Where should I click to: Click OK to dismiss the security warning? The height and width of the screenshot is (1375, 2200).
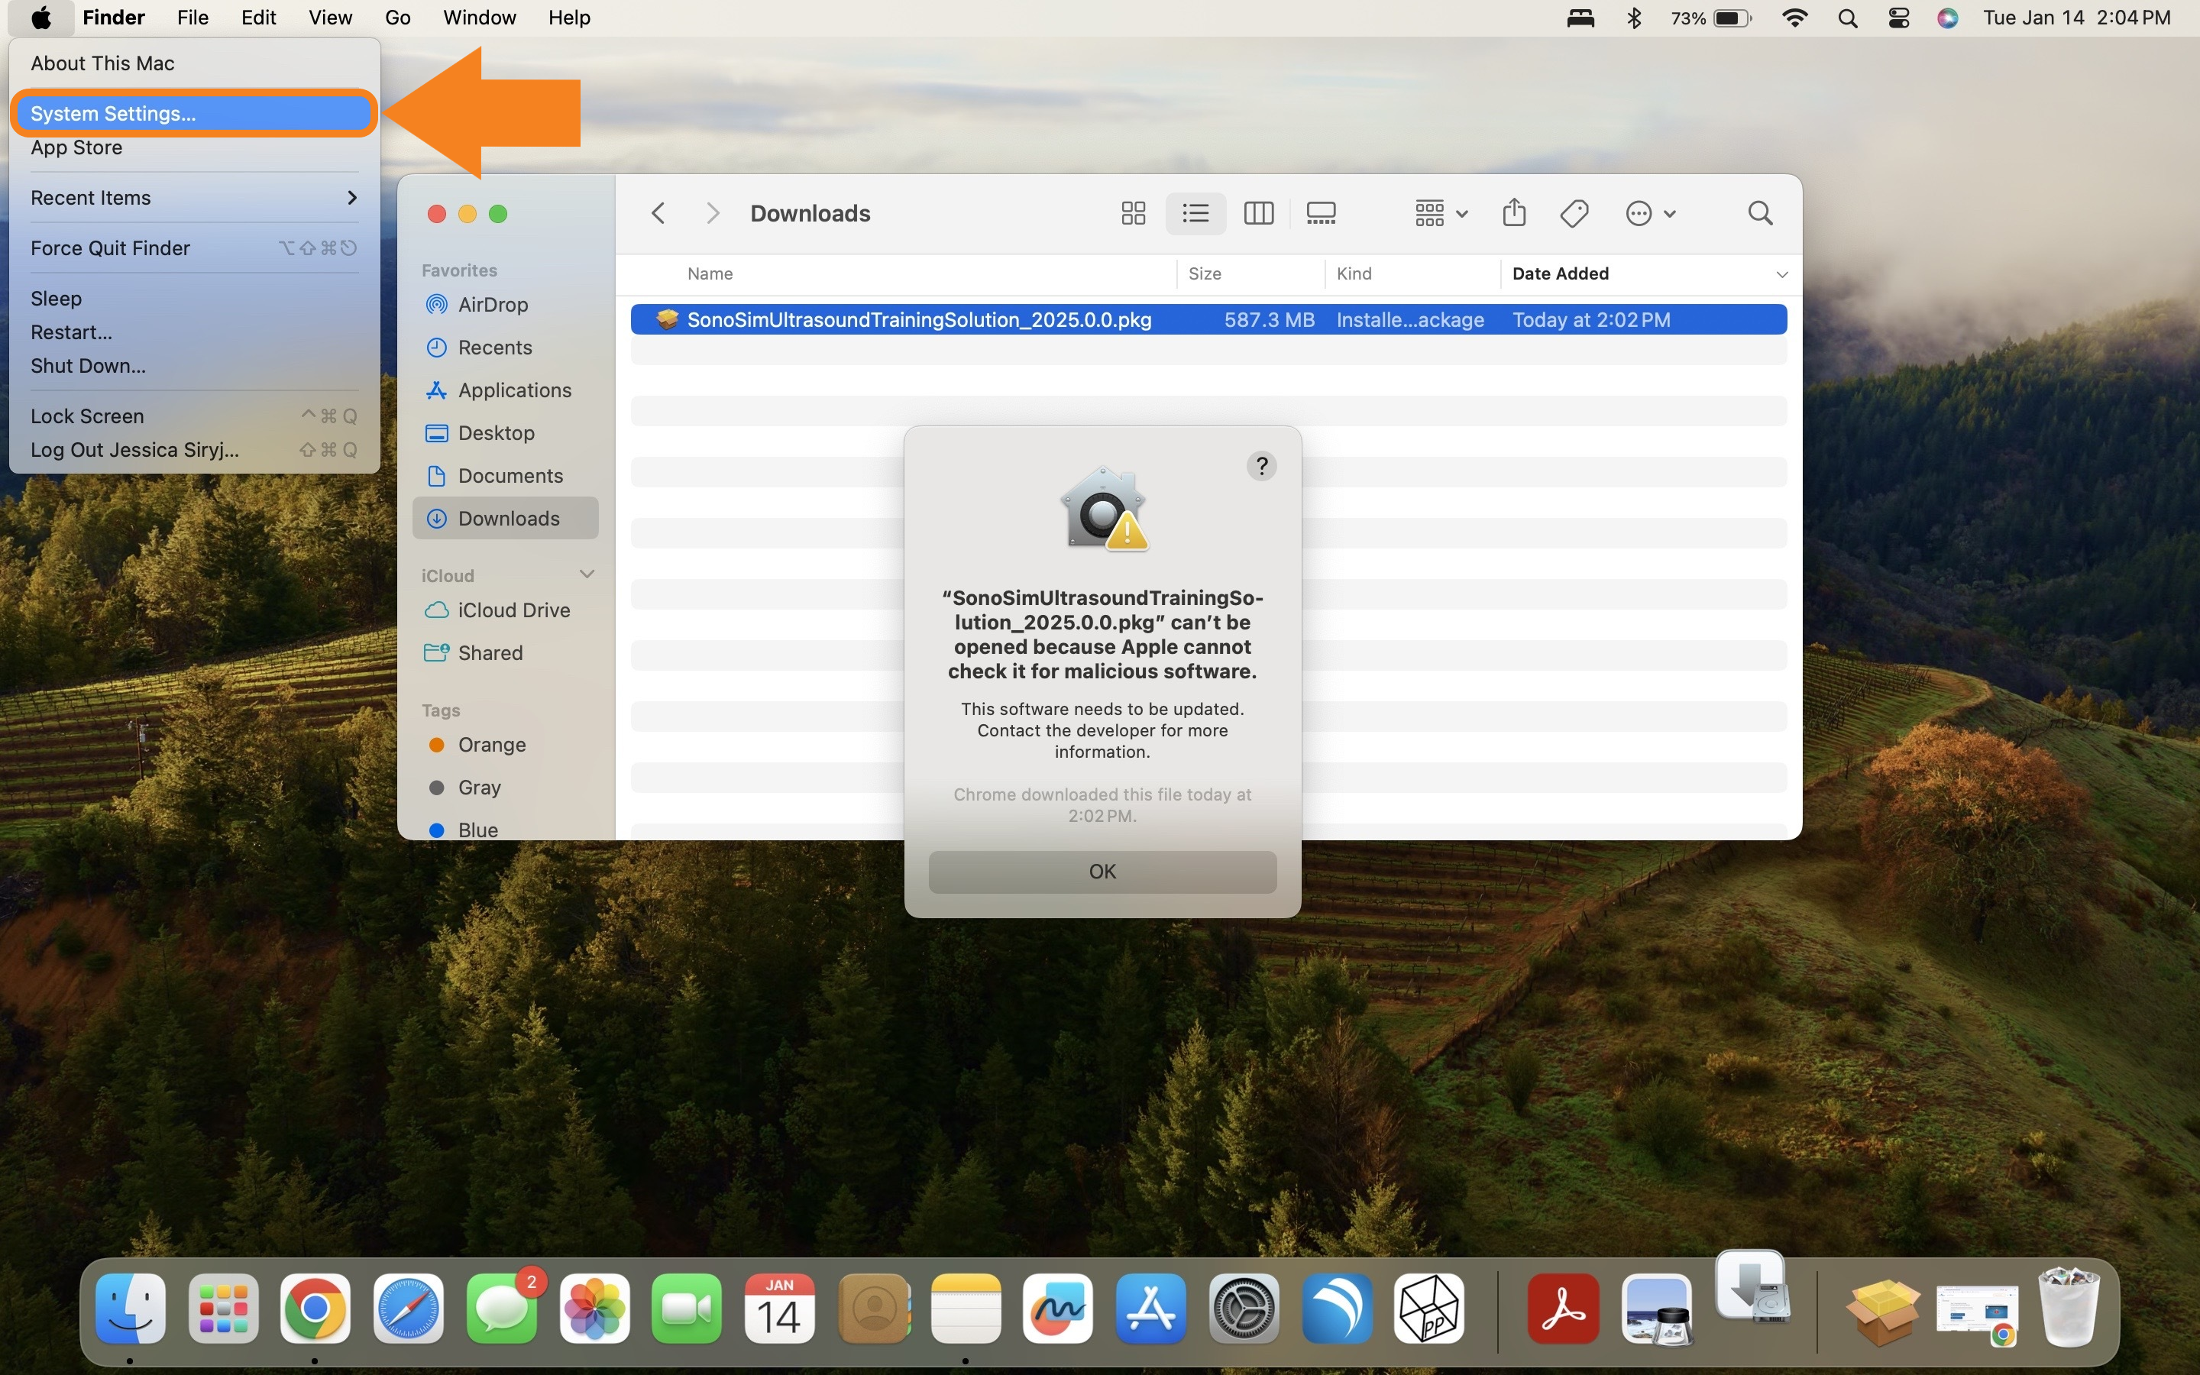[x=1102, y=869]
